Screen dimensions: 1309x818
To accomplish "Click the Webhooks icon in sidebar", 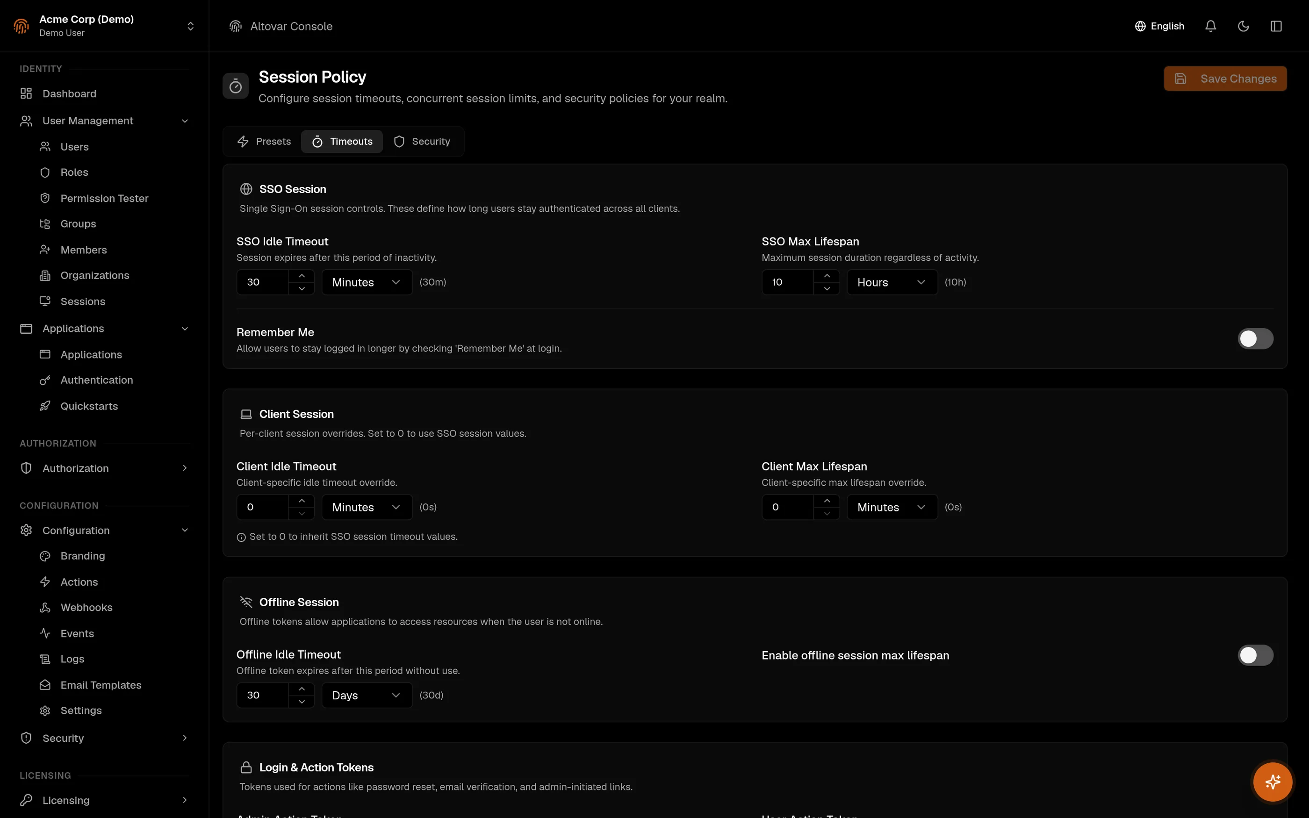I will click(x=45, y=608).
